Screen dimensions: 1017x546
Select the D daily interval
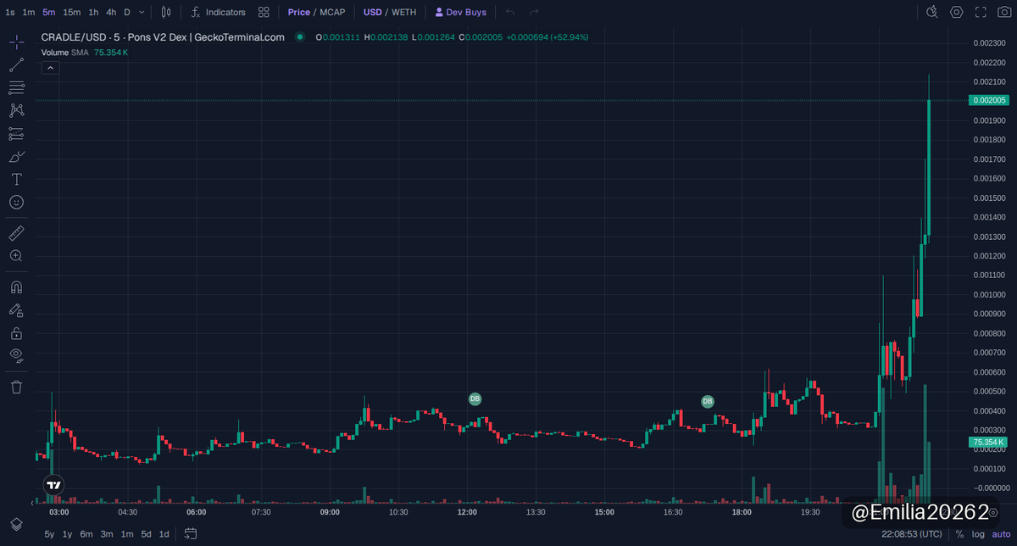127,13
